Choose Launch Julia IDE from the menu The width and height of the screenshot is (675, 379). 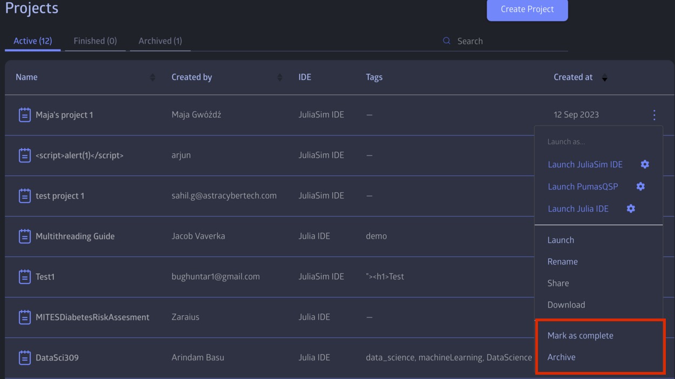point(578,209)
